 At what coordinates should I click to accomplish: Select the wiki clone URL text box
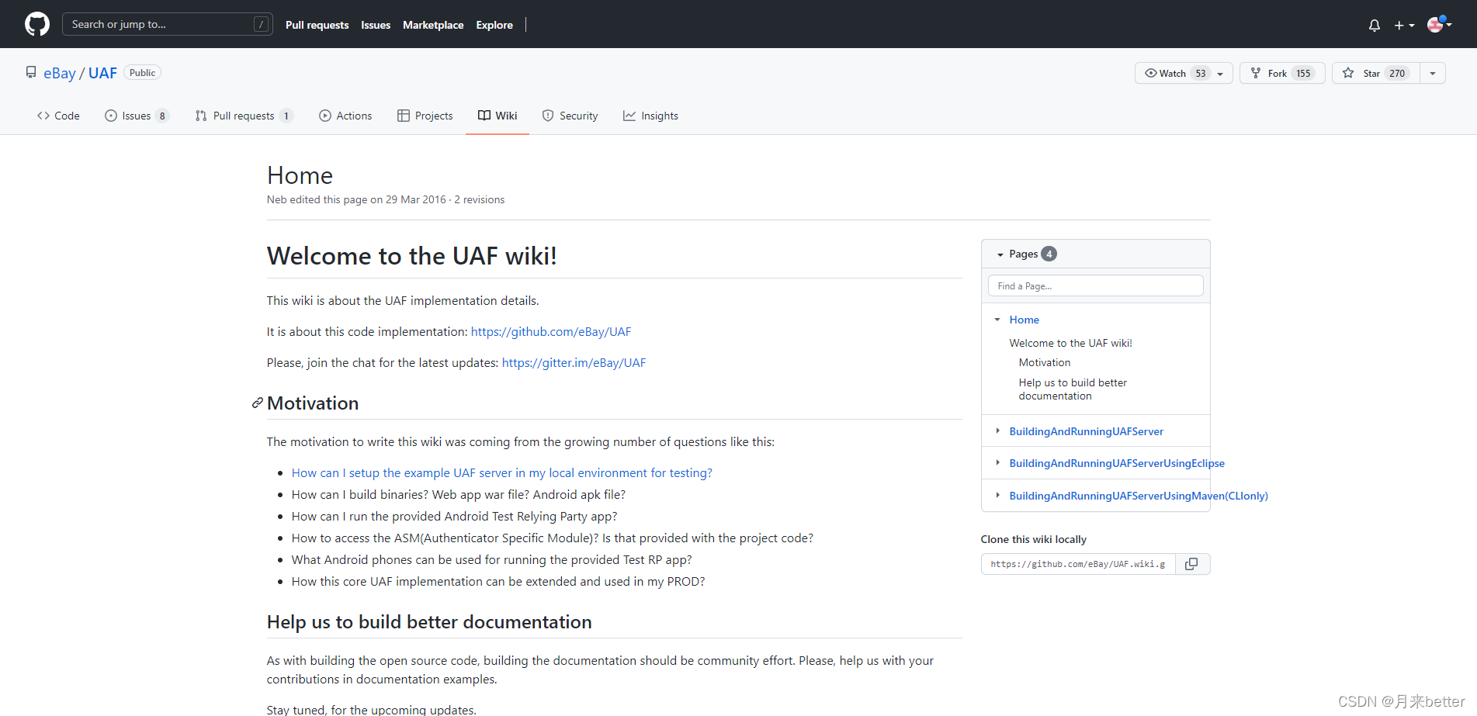tap(1079, 564)
